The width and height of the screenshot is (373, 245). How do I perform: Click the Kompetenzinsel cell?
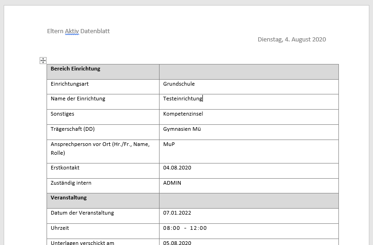(x=249, y=117)
